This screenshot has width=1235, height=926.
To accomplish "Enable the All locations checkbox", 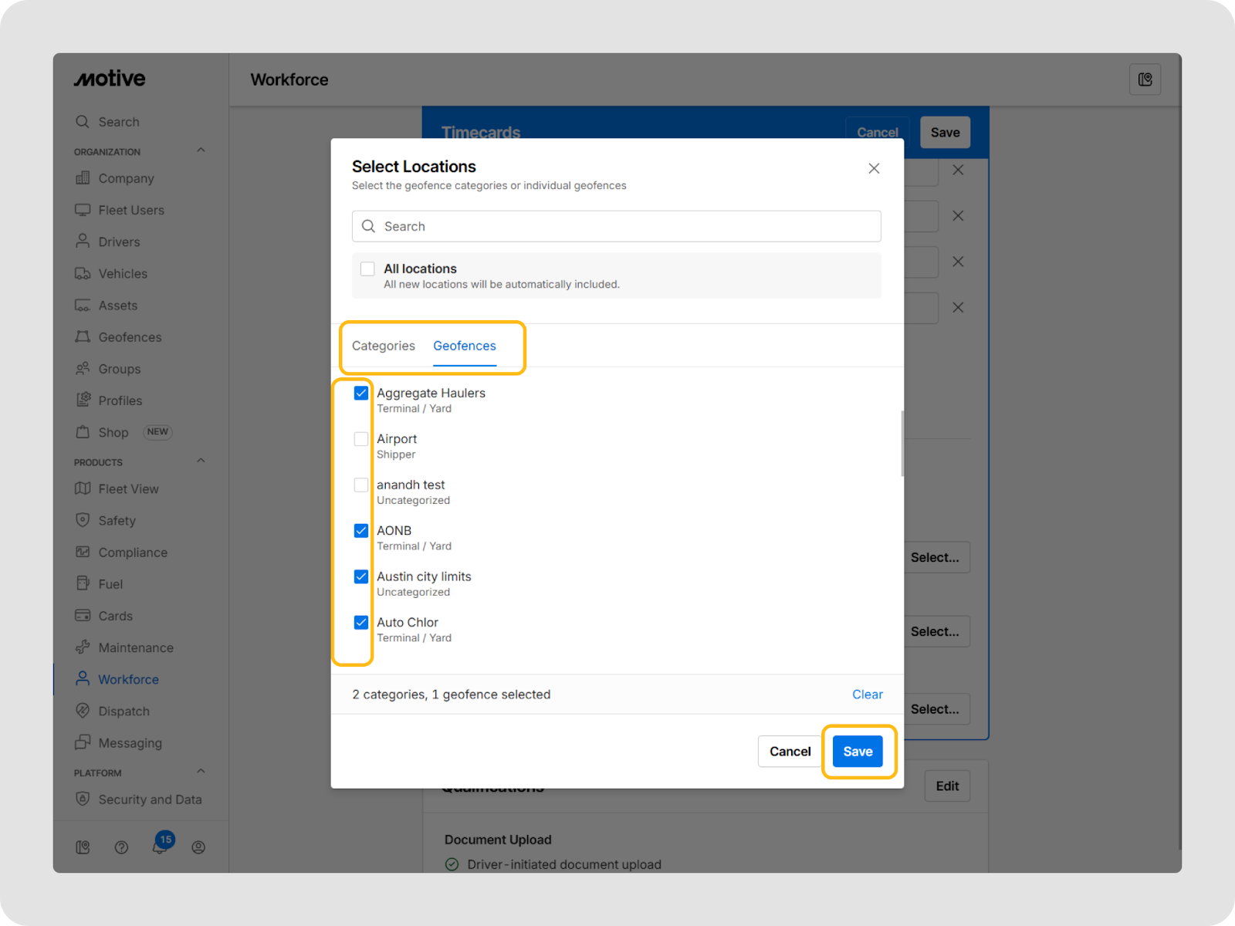I will 368,269.
